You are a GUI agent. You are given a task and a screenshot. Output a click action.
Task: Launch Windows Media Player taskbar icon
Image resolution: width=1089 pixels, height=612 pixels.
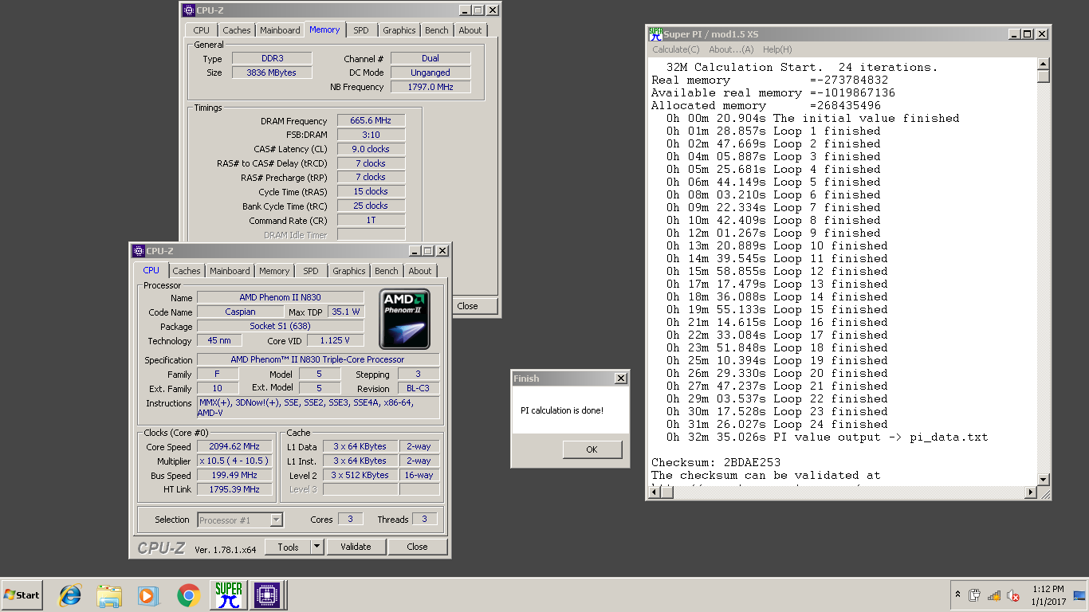pyautogui.click(x=147, y=595)
